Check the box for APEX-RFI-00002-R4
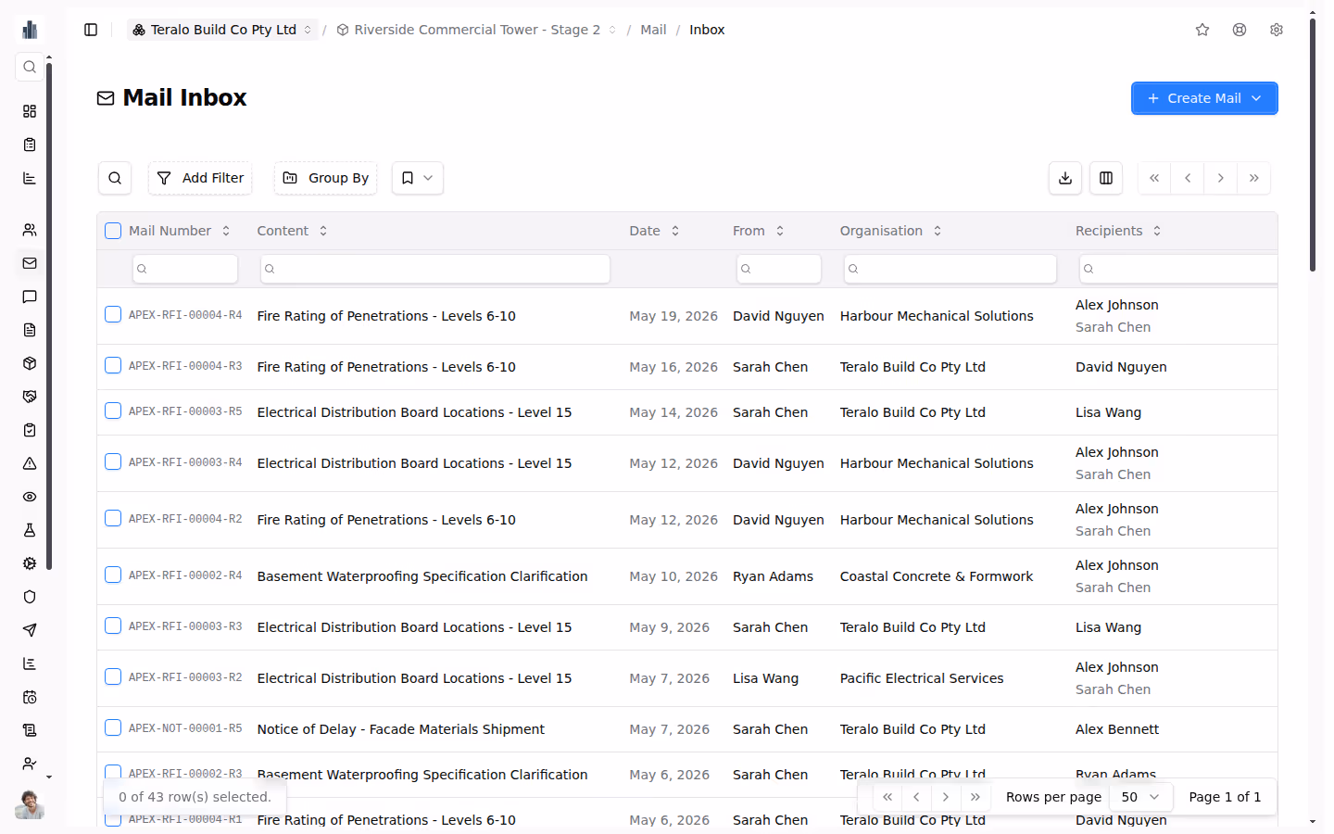The height and width of the screenshot is (834, 1334). click(113, 575)
